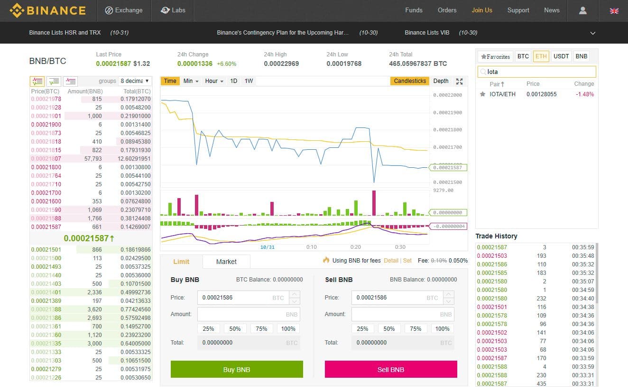Switch to the Market order tab

tap(226, 261)
